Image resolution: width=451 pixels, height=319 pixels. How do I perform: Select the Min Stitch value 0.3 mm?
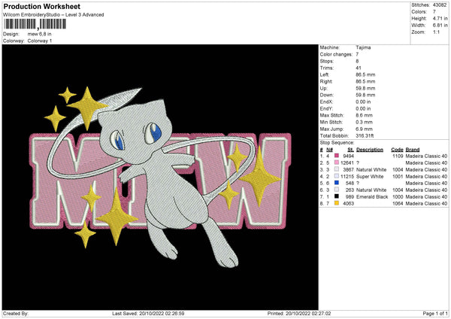pos(364,122)
